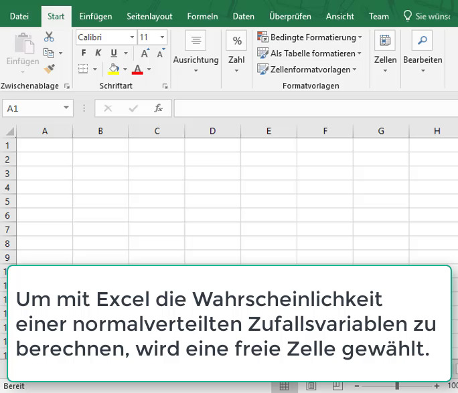This screenshot has height=393, width=458.
Task: Open the Ausrichtung alignment group
Action: coord(196,52)
